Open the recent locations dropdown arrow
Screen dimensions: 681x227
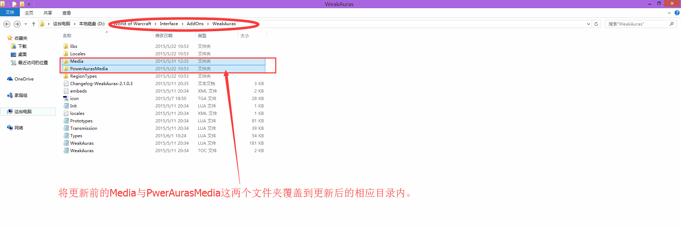click(26, 24)
